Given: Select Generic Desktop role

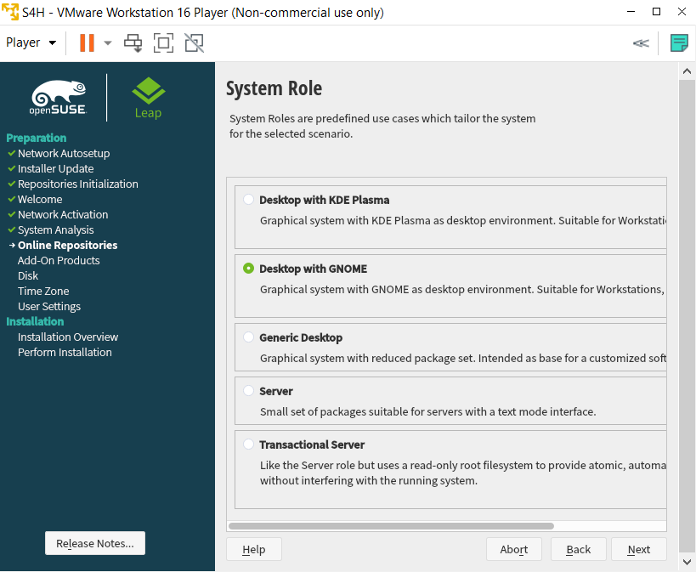Looking at the screenshot, I should pyautogui.click(x=248, y=337).
